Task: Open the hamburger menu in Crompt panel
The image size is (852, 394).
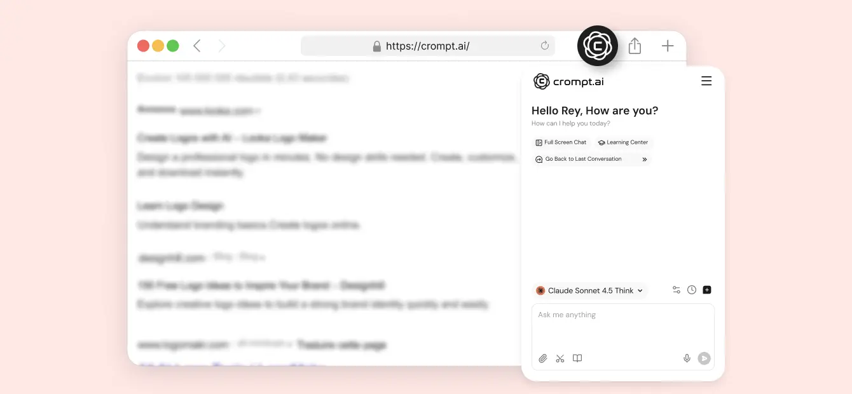Action: 706,81
